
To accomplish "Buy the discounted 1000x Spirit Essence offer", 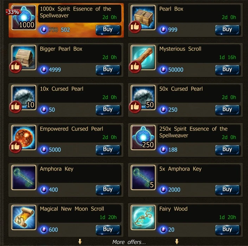I will 108,30.
